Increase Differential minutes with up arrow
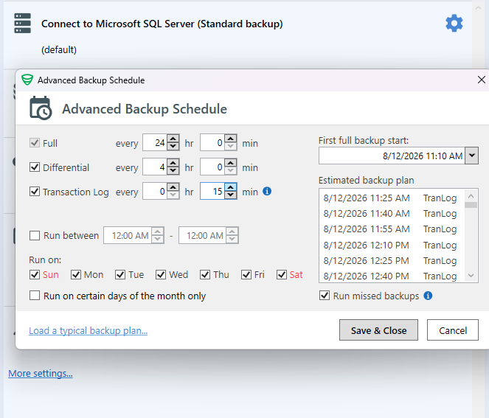489x418 pixels. 230,163
